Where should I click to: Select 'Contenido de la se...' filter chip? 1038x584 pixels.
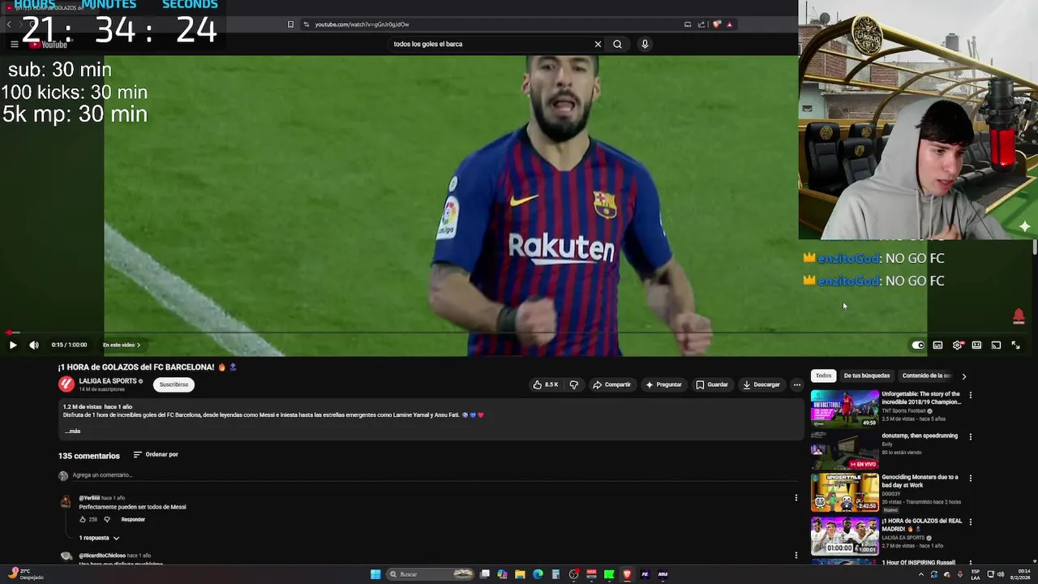tap(926, 376)
